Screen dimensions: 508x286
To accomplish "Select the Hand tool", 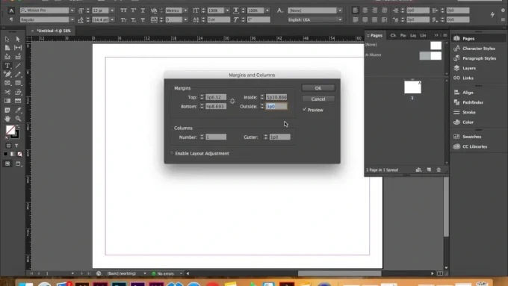I will point(7,119).
